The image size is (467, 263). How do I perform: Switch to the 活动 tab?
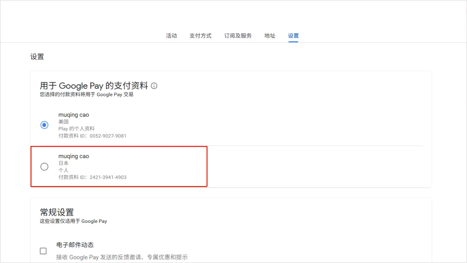[x=171, y=36]
